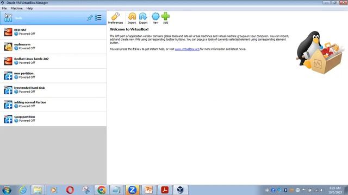Open the Machine menu
This screenshot has height=195, width=348.
point(16,8)
